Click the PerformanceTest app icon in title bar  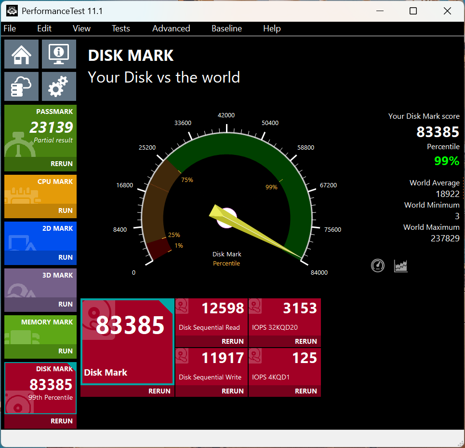12,11
